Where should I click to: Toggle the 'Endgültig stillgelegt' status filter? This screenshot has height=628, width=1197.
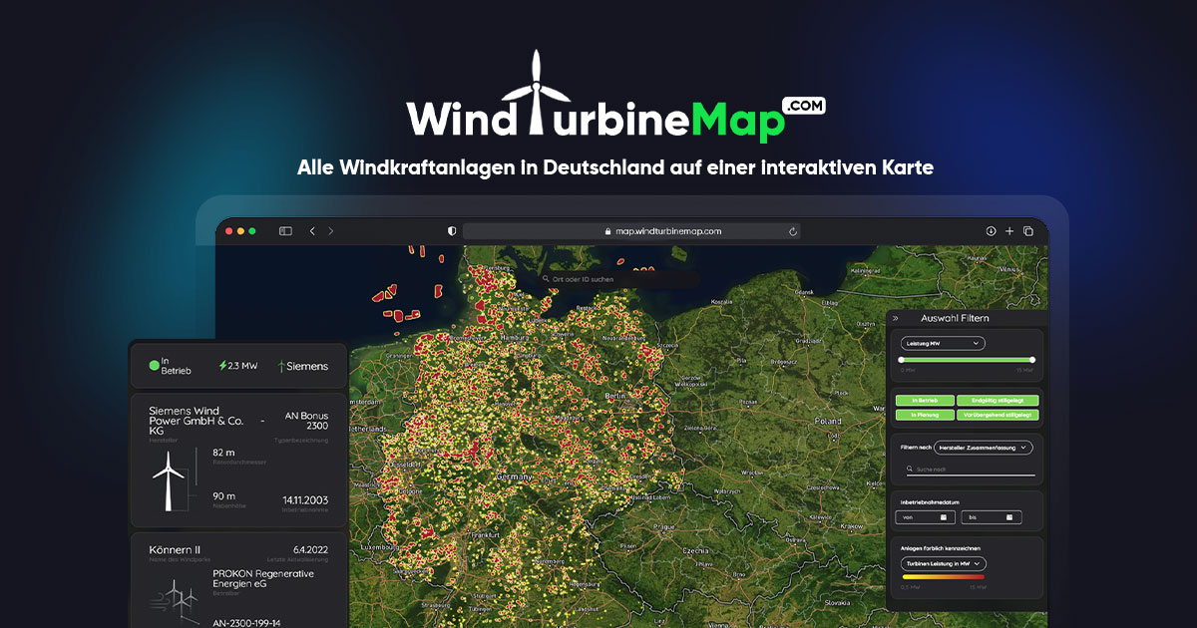997,401
